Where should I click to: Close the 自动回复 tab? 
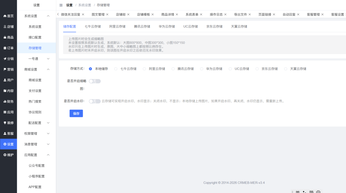tap(298, 14)
